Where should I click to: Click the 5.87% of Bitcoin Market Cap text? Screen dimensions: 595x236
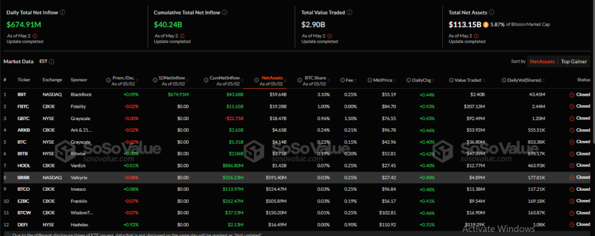(520, 24)
